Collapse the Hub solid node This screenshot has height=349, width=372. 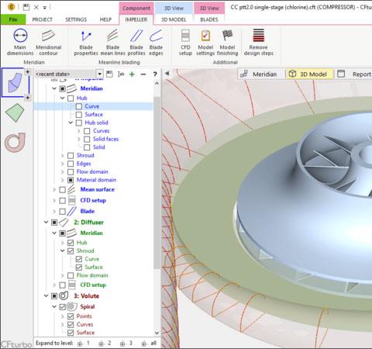[x=71, y=123]
